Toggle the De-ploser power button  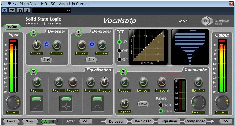coord(78,33)
